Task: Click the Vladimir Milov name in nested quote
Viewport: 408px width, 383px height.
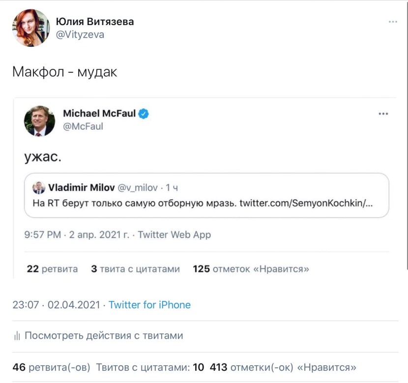Action: tap(81, 187)
